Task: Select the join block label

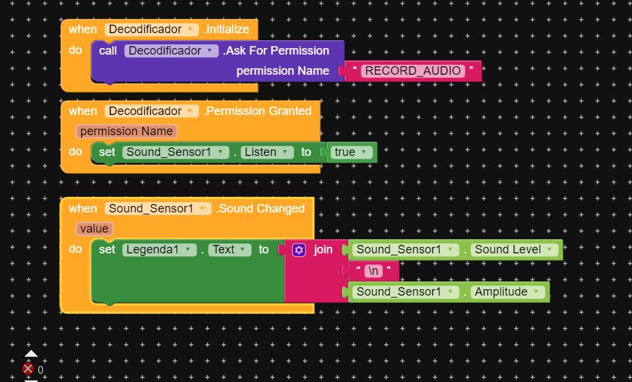Action: [323, 249]
